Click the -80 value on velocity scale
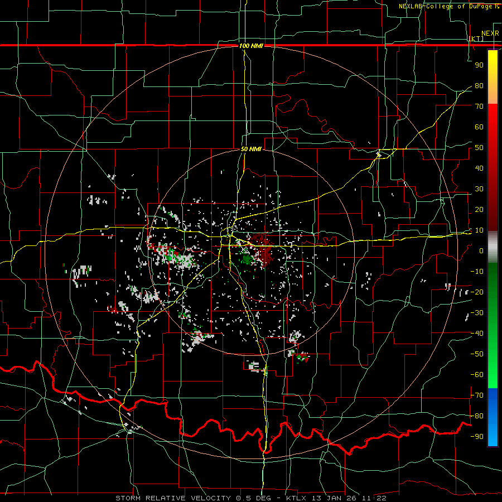This screenshot has height=502, width=502. [x=477, y=416]
